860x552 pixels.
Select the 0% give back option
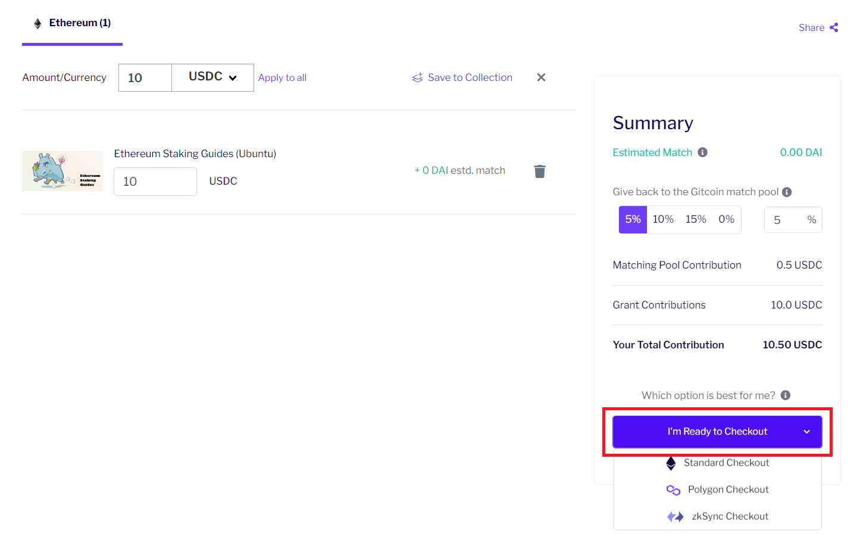click(726, 219)
